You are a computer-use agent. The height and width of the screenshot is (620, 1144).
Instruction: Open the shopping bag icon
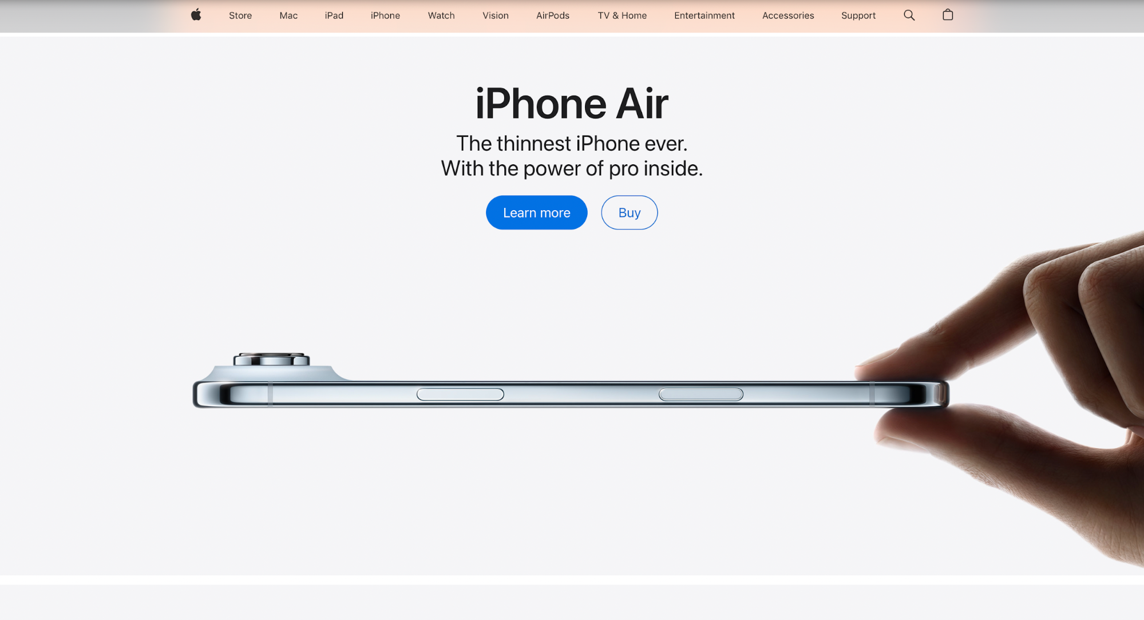point(948,15)
